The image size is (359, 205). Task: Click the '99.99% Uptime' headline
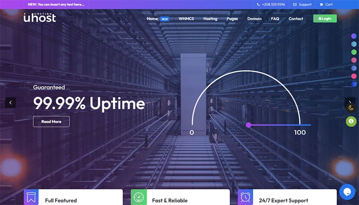tap(89, 104)
